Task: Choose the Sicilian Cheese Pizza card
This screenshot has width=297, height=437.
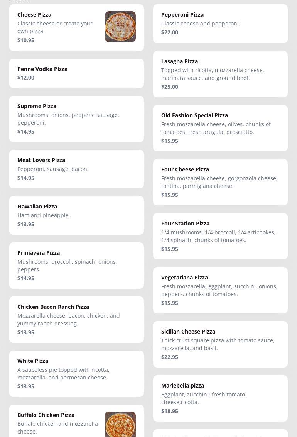Action: tap(220, 344)
